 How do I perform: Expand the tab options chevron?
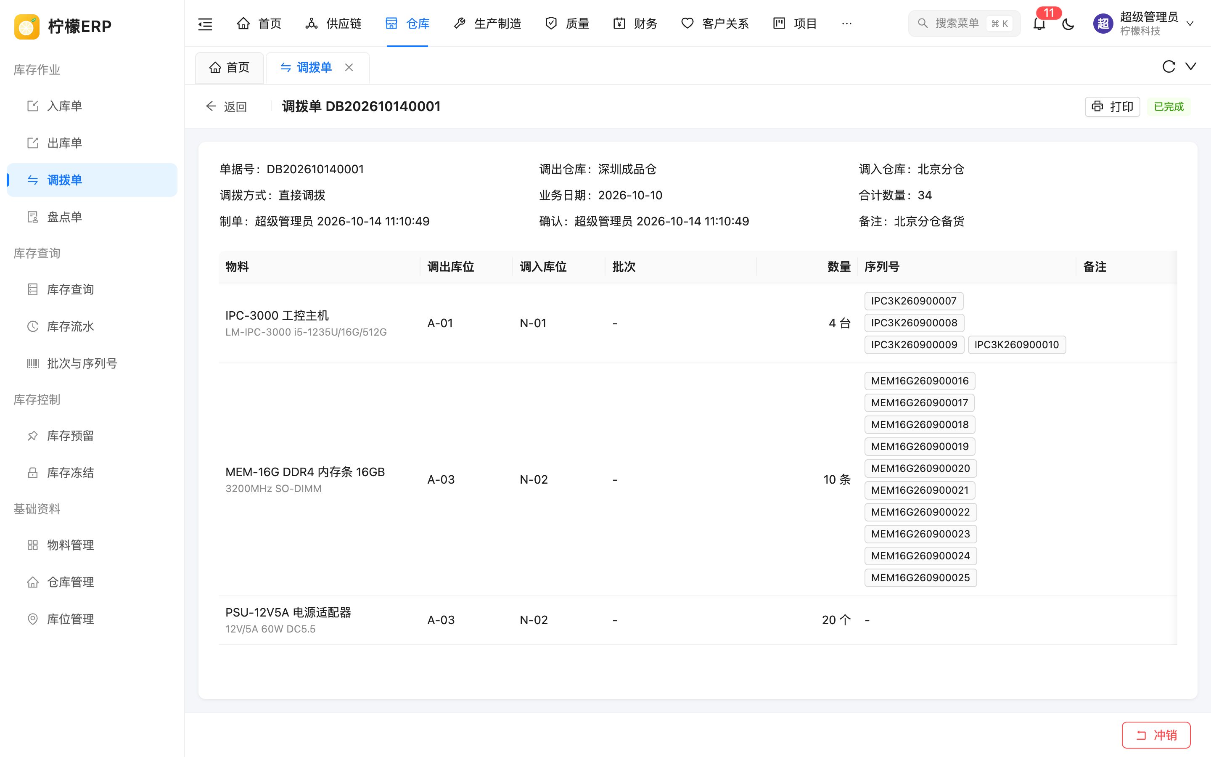coord(1191,66)
